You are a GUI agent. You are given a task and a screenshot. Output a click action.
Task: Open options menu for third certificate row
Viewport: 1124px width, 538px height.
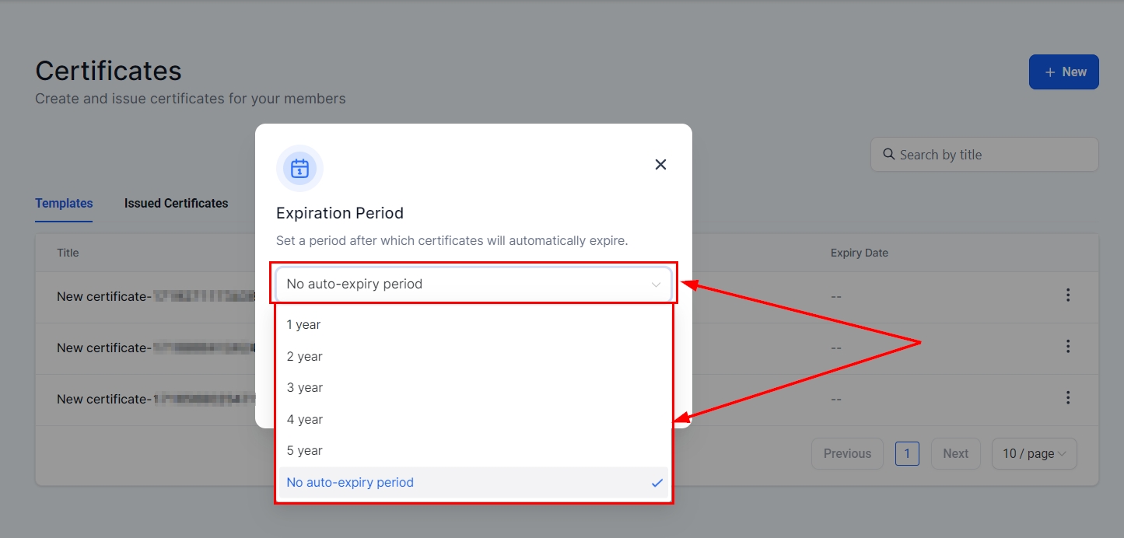[x=1068, y=398]
